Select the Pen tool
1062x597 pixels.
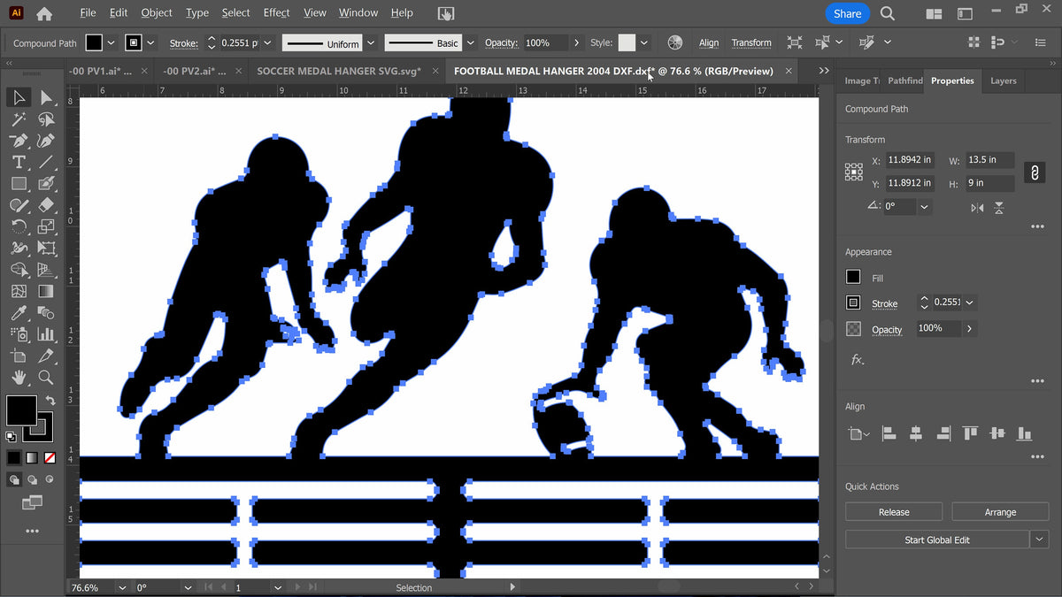19,141
